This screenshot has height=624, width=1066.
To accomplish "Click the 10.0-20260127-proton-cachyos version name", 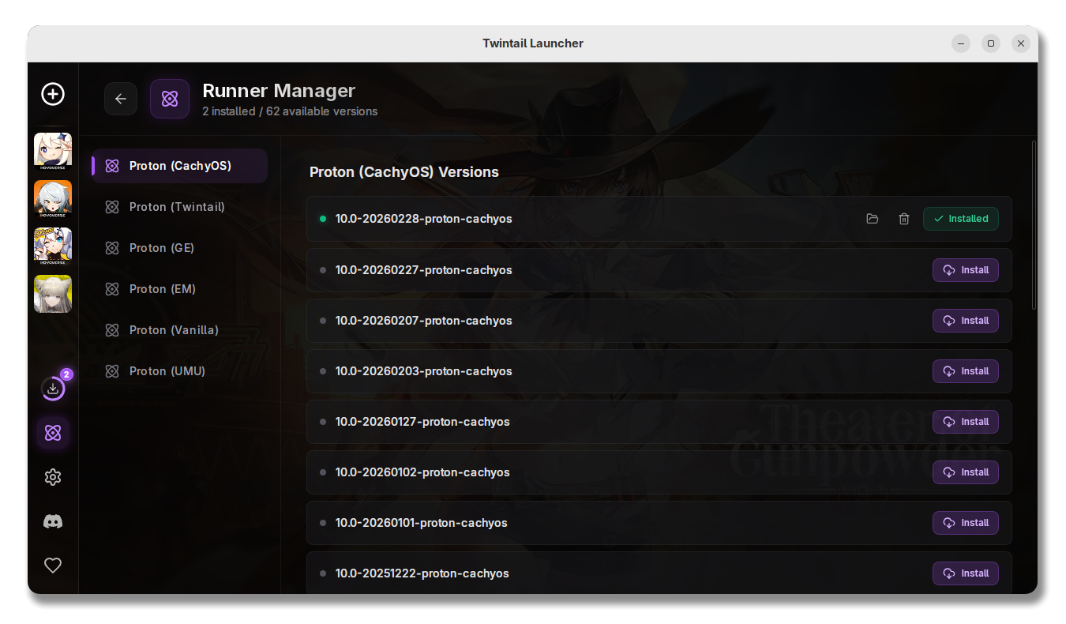I will pos(422,422).
